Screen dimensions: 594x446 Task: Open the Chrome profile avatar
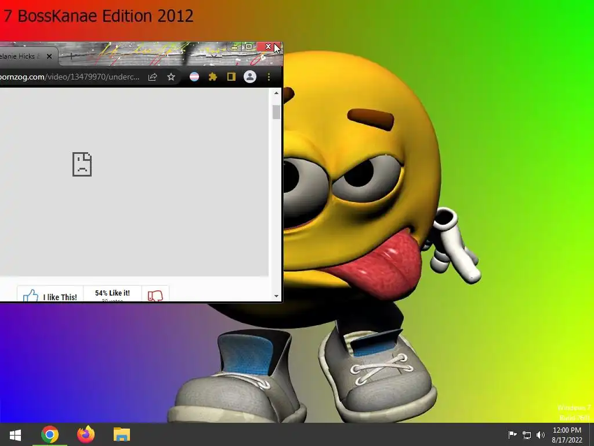tap(250, 77)
